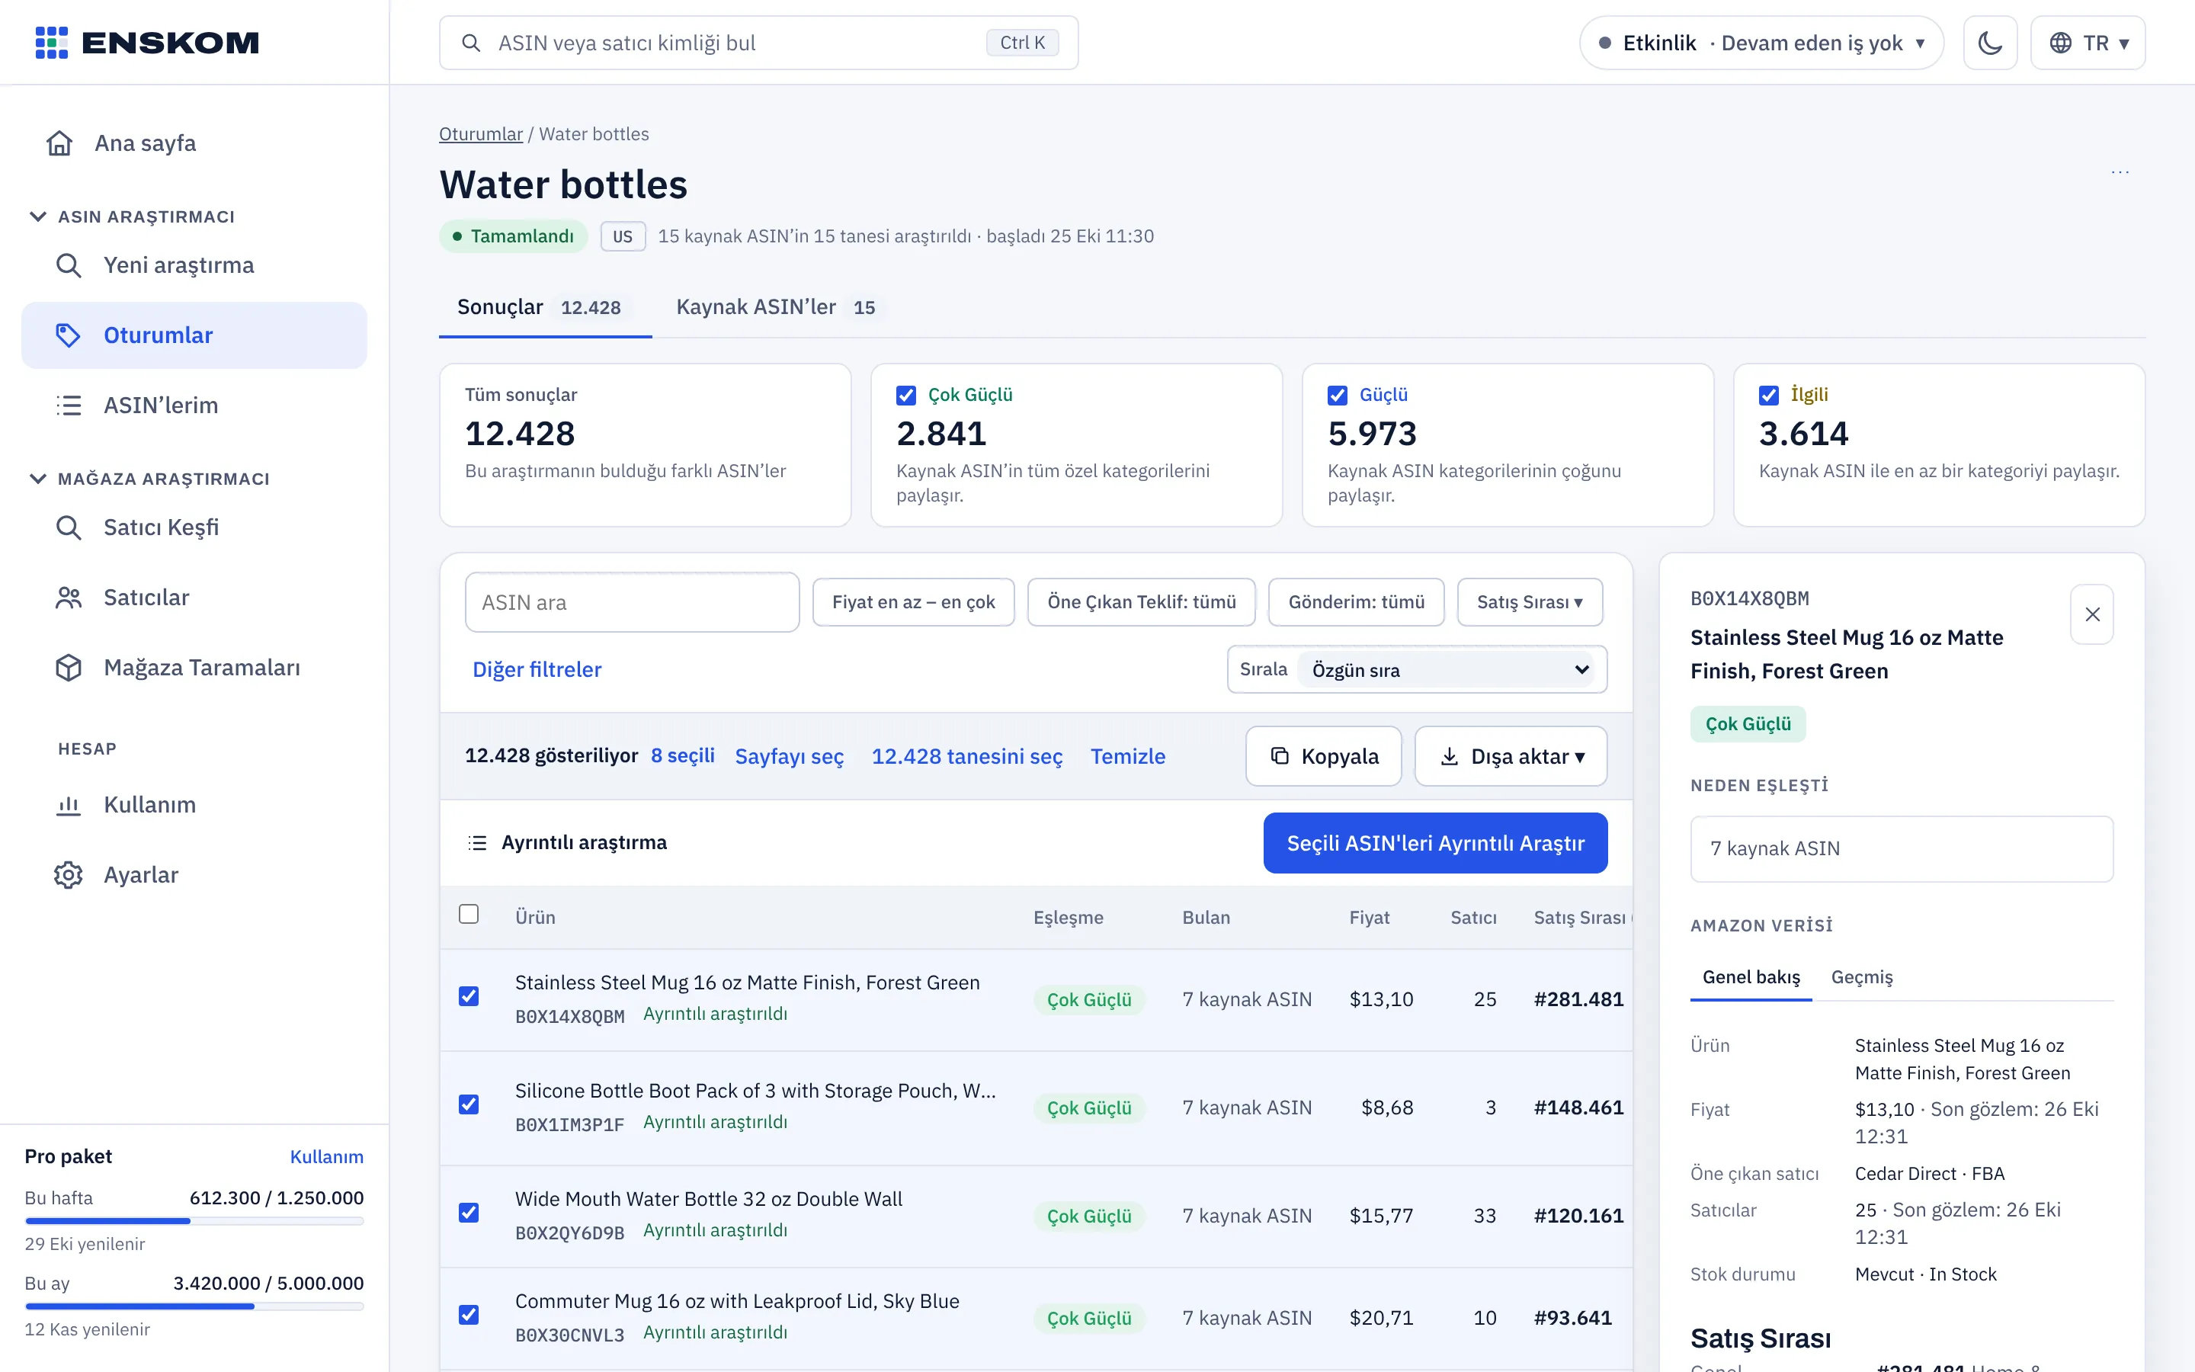
Task: Toggle dark mode moon icon
Action: [1990, 43]
